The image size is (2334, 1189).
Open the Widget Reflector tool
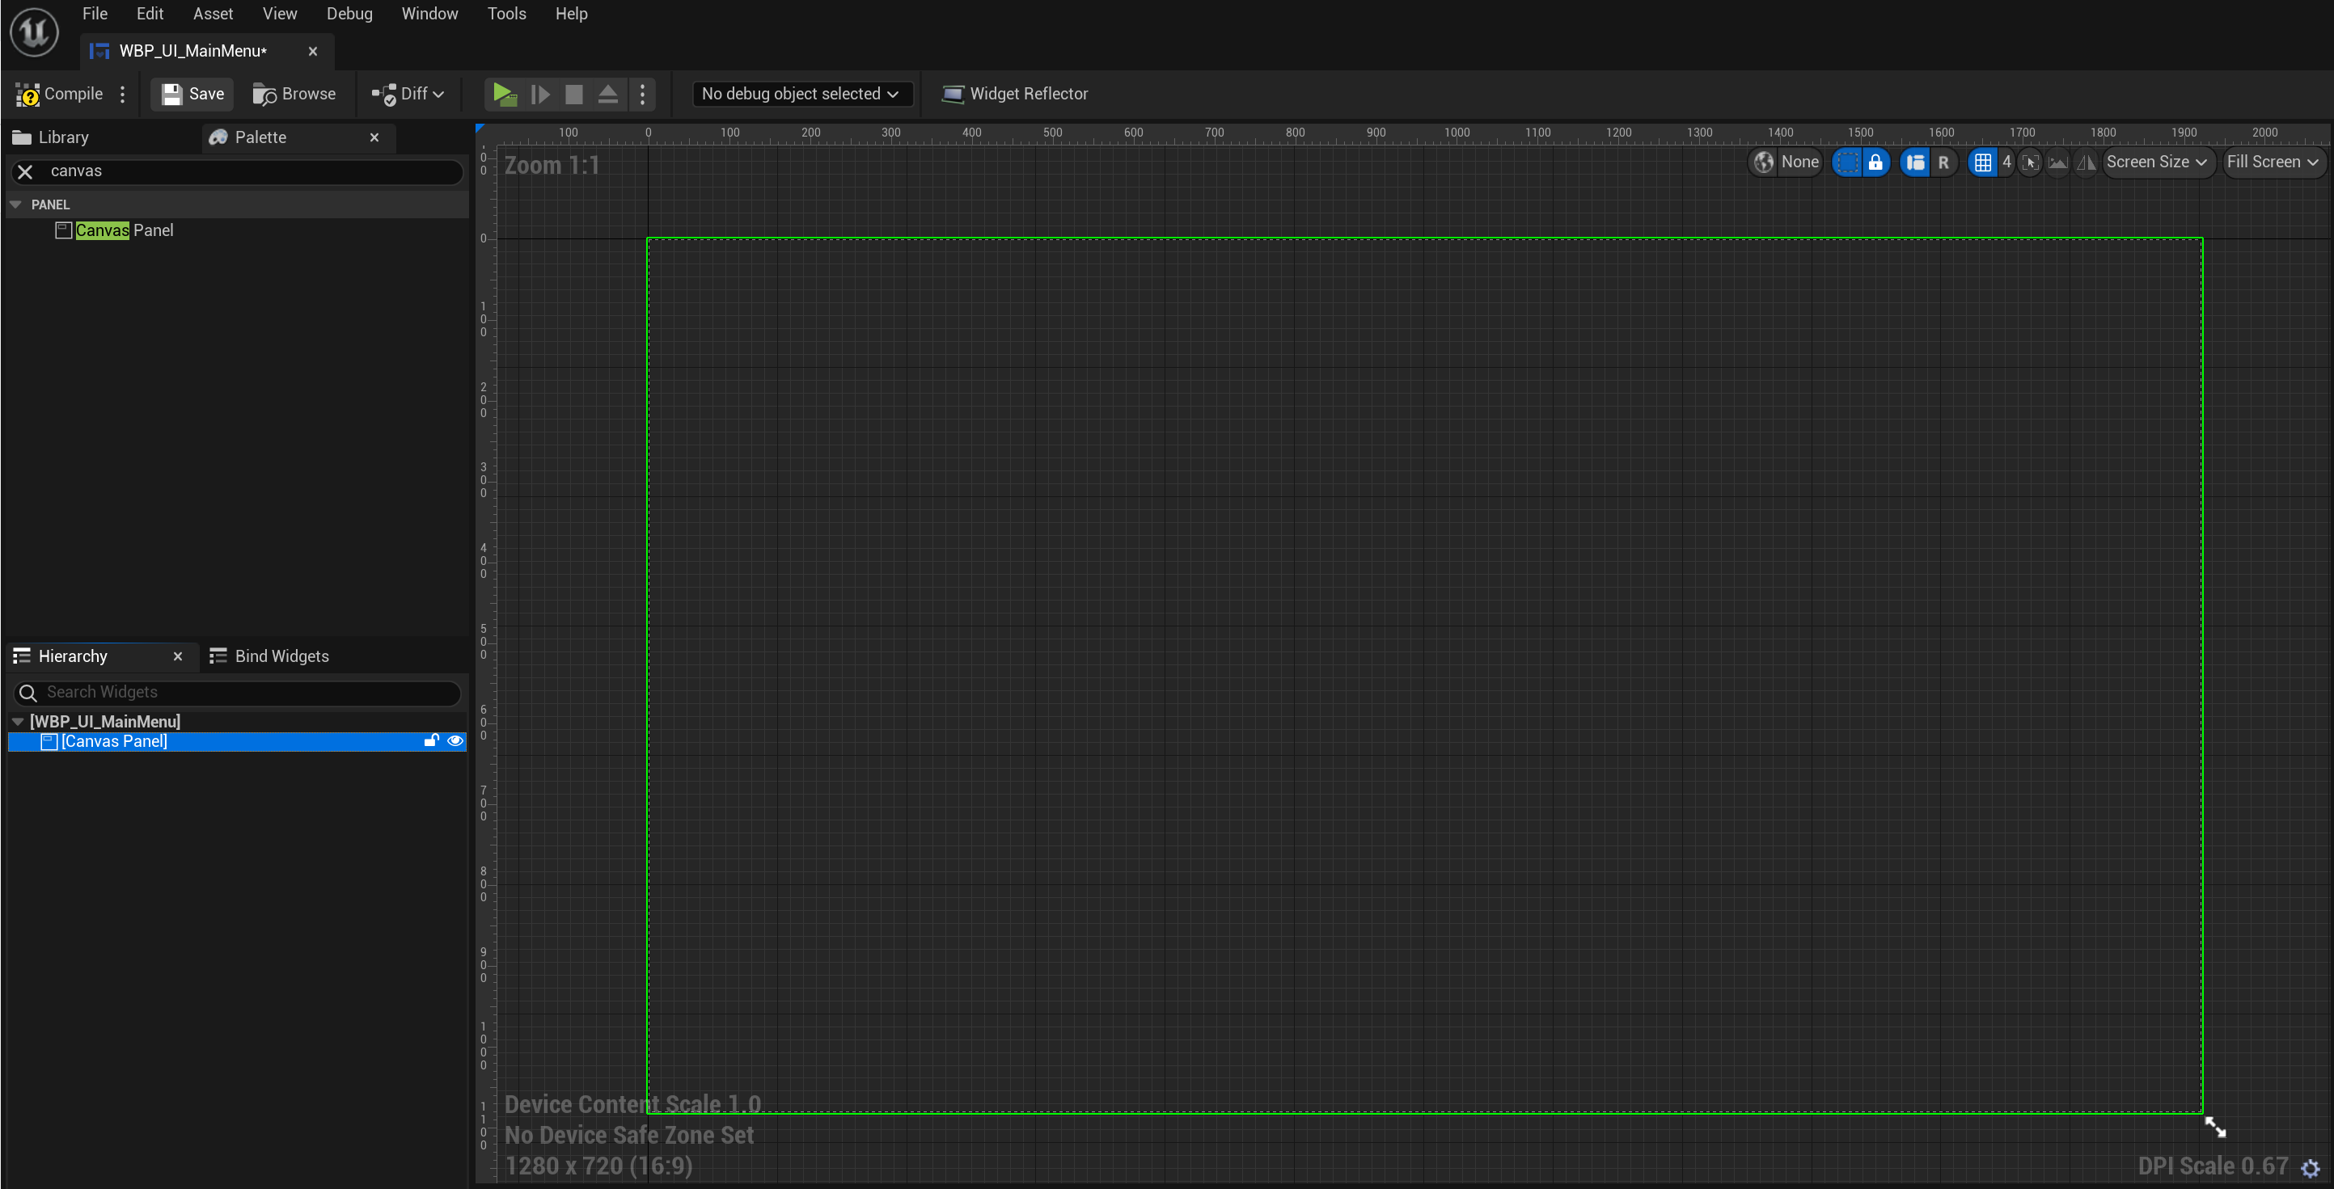[1015, 95]
